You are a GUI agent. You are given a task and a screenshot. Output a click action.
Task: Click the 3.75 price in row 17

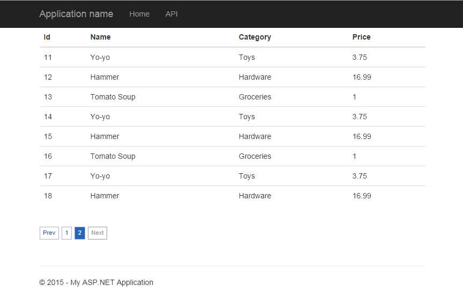tap(360, 176)
